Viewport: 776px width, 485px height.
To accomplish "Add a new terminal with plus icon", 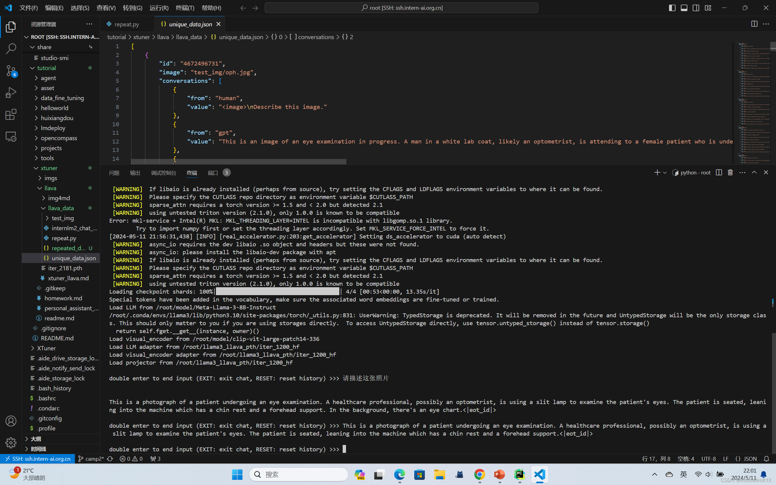I will (x=657, y=173).
